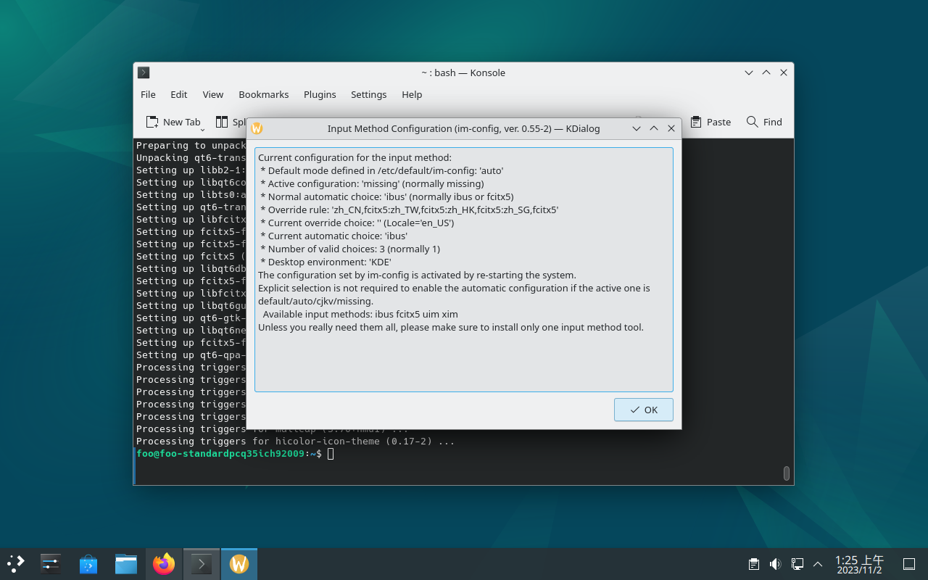Launch Discover software center from taskbar
Screen dimensions: 928x580
coord(88,563)
